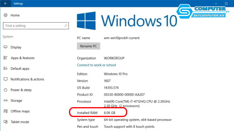Click version number 1607
234x131 pixels.
click(x=107, y=81)
